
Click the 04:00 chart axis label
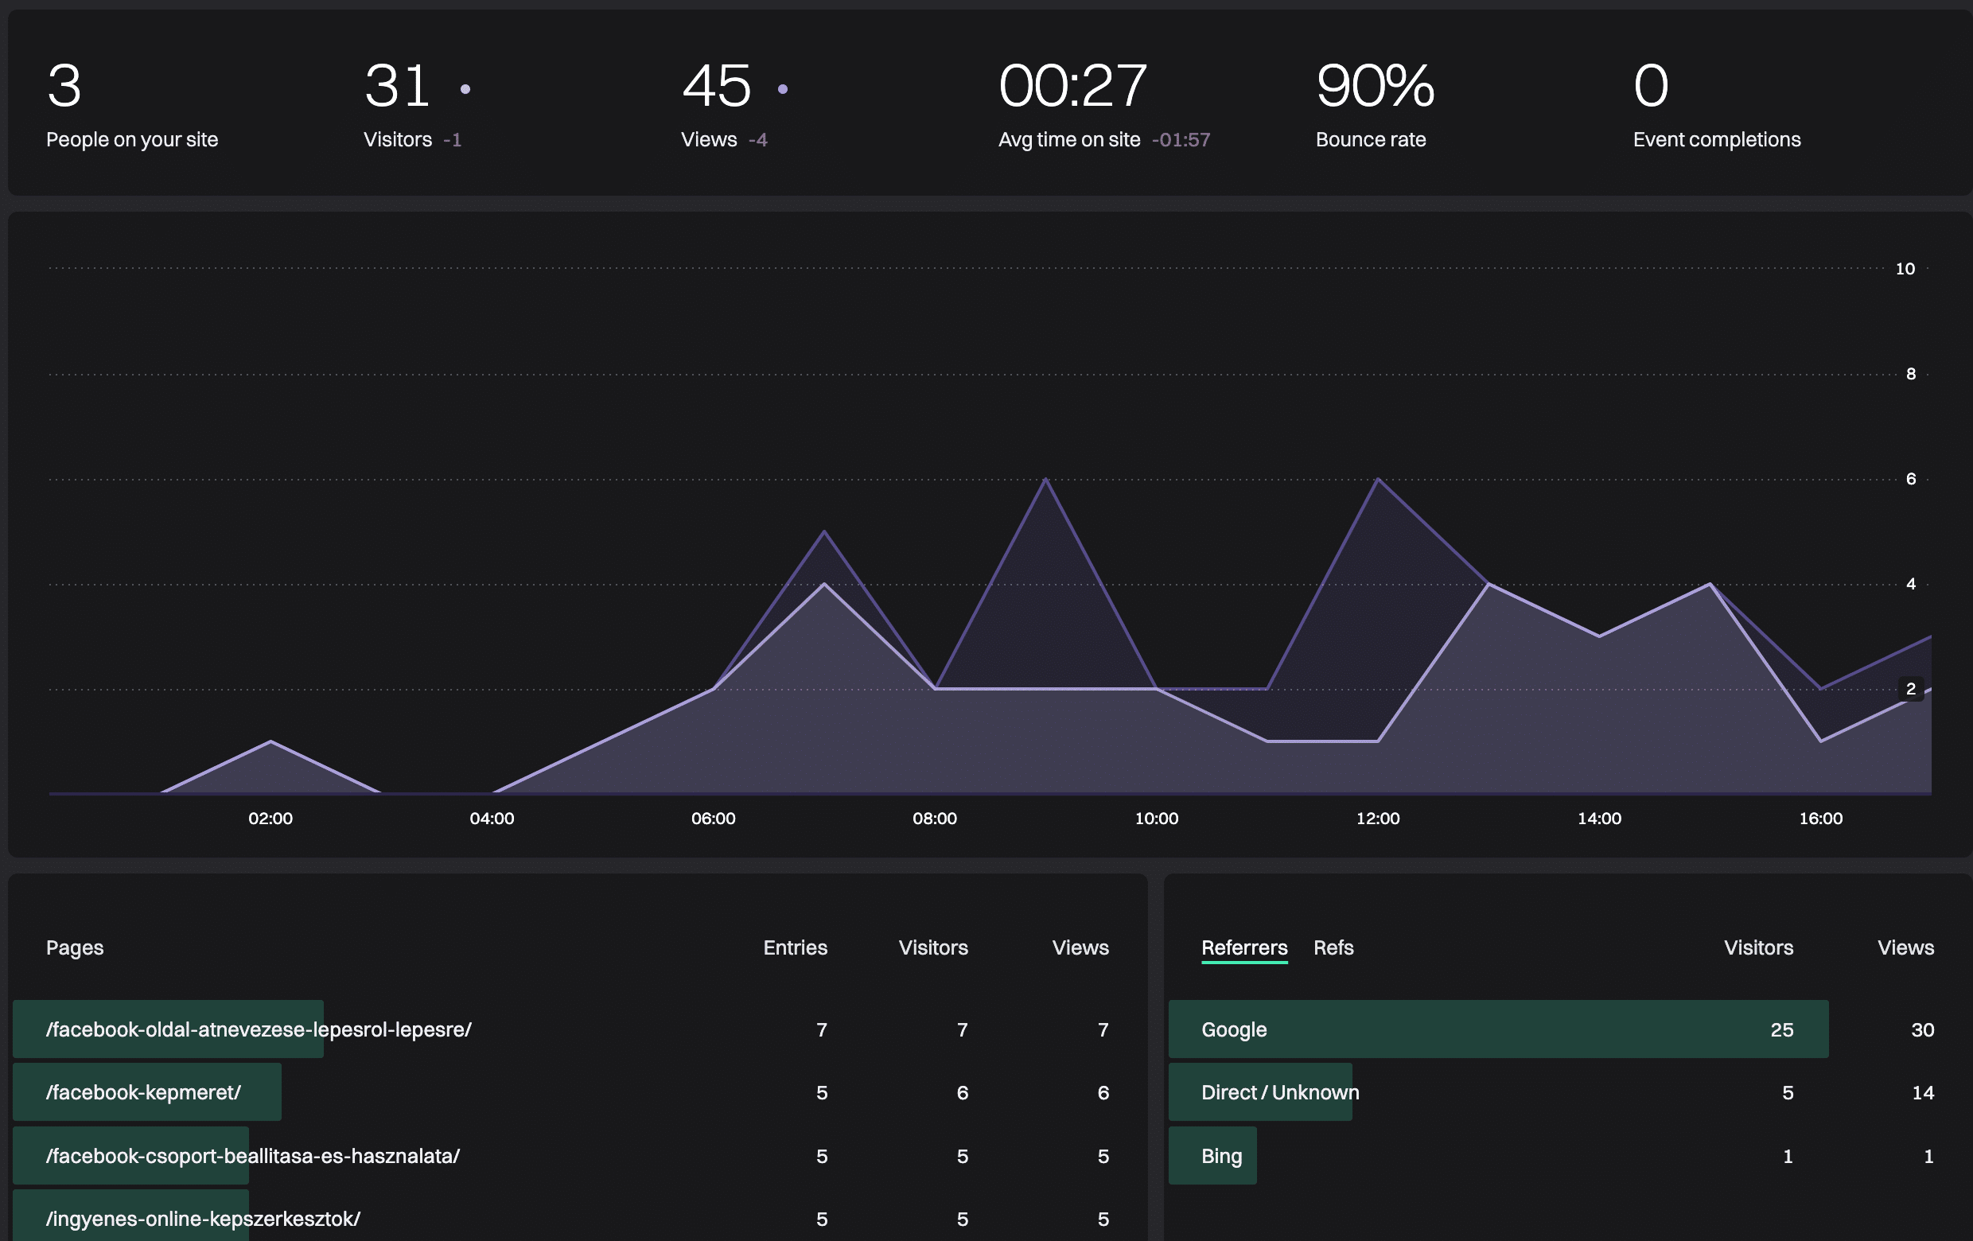point(492,819)
